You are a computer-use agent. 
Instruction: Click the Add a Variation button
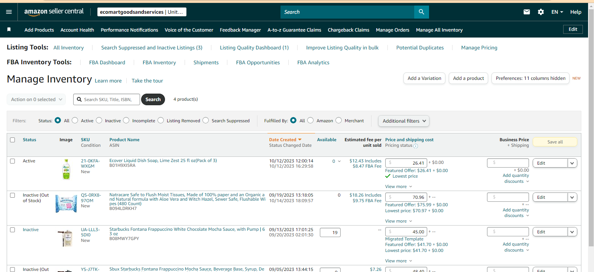coord(424,78)
